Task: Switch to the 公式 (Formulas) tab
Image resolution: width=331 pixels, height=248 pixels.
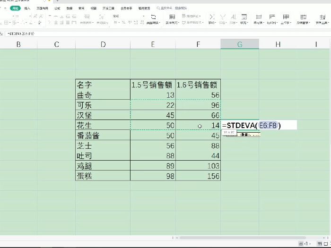Action: 57,8
